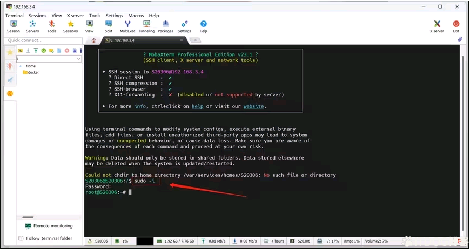Screen dimensions: 470x249
Task: Switch to the 192.168.3.4 session tab
Action: tap(144, 40)
